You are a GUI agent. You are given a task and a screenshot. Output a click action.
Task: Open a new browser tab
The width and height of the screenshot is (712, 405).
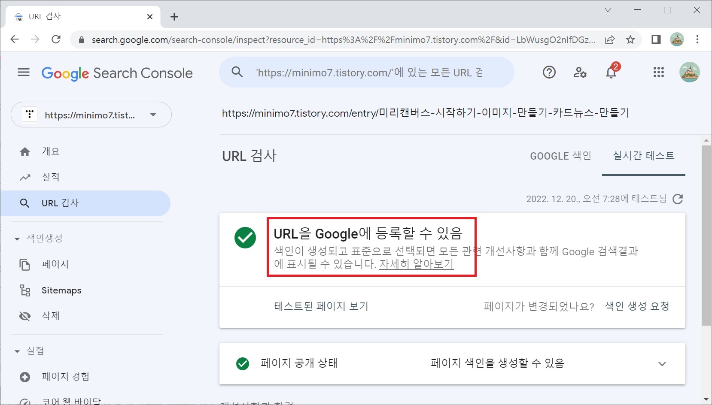174,17
